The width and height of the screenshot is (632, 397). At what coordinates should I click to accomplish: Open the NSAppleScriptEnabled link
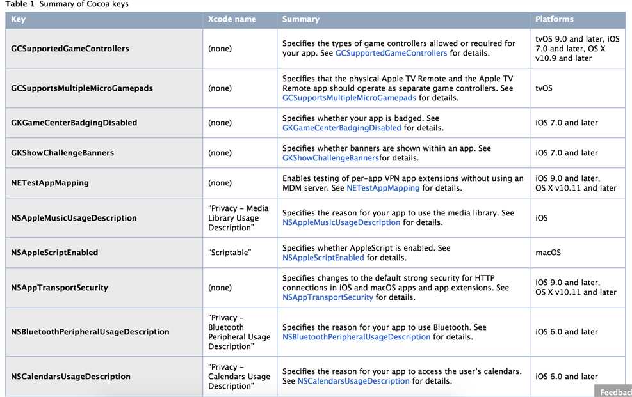(x=323, y=258)
